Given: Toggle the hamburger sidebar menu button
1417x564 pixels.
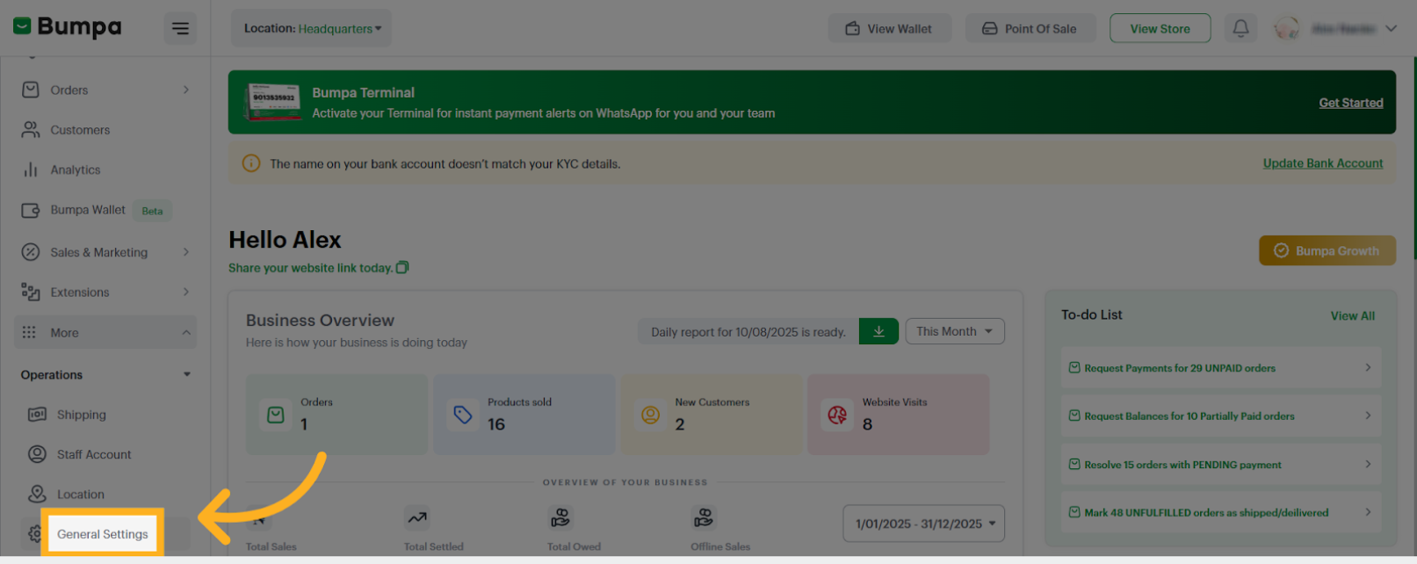Looking at the screenshot, I should 180,28.
